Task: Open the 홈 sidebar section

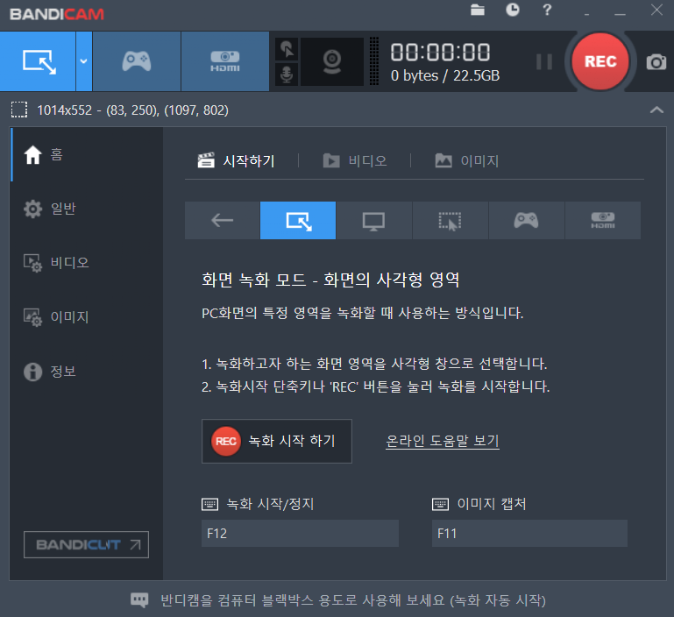Action: (x=87, y=154)
